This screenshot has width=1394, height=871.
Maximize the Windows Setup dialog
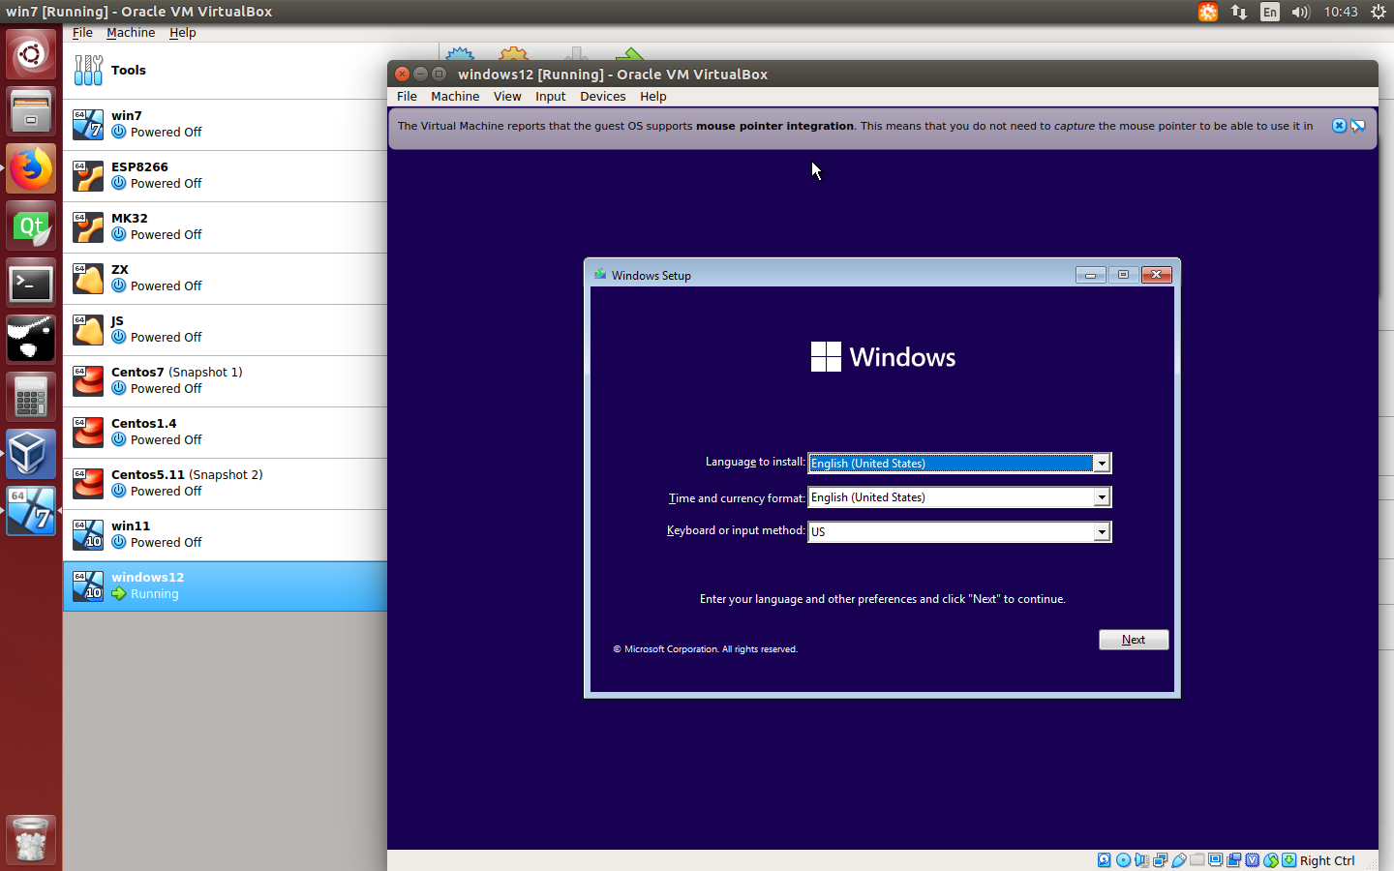click(1123, 275)
